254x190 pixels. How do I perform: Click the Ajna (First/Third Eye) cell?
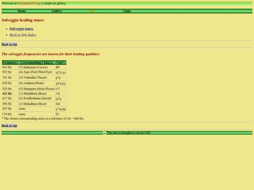pyautogui.click(x=37, y=72)
